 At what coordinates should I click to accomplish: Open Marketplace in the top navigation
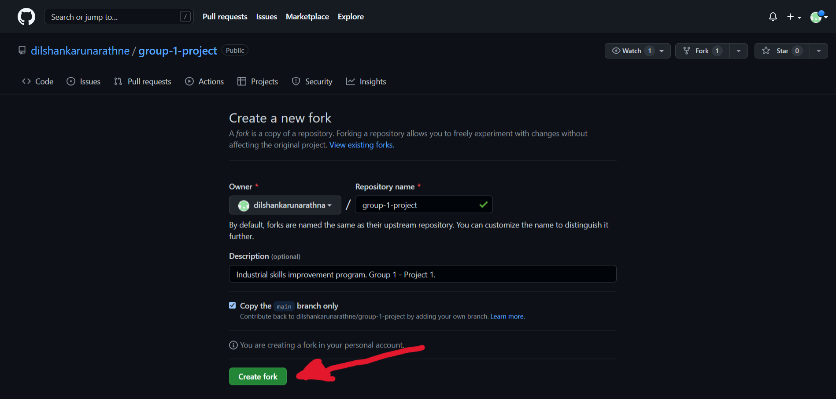click(x=307, y=17)
